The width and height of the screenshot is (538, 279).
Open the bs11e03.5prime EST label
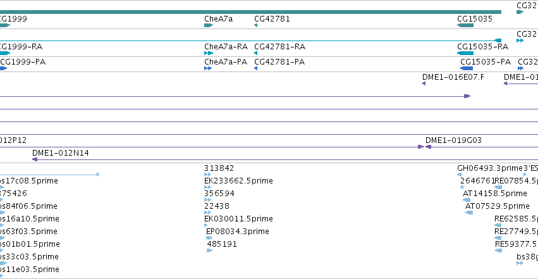pyautogui.click(x=30, y=270)
